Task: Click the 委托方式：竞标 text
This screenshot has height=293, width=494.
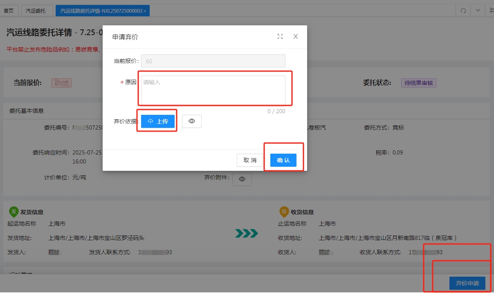Action: click(x=384, y=127)
